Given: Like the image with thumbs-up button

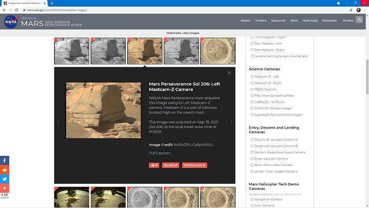Looking at the screenshot, I should coord(154,165).
